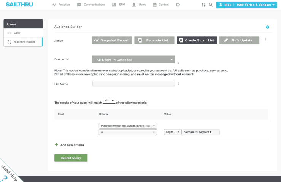Expand the Source List dropdown
This screenshot has height=182, width=281.
click(x=133, y=60)
